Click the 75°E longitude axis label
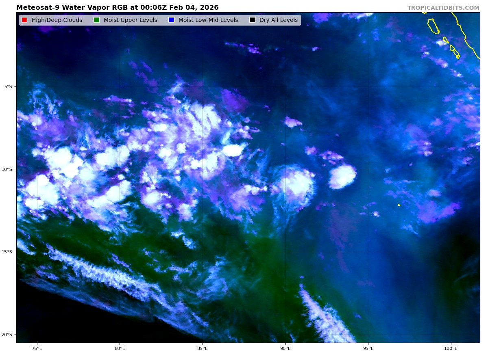Image resolution: width=488 pixels, height=352 pixels. [x=37, y=348]
